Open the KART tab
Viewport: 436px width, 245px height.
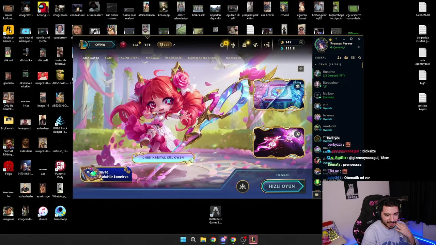tap(109, 58)
